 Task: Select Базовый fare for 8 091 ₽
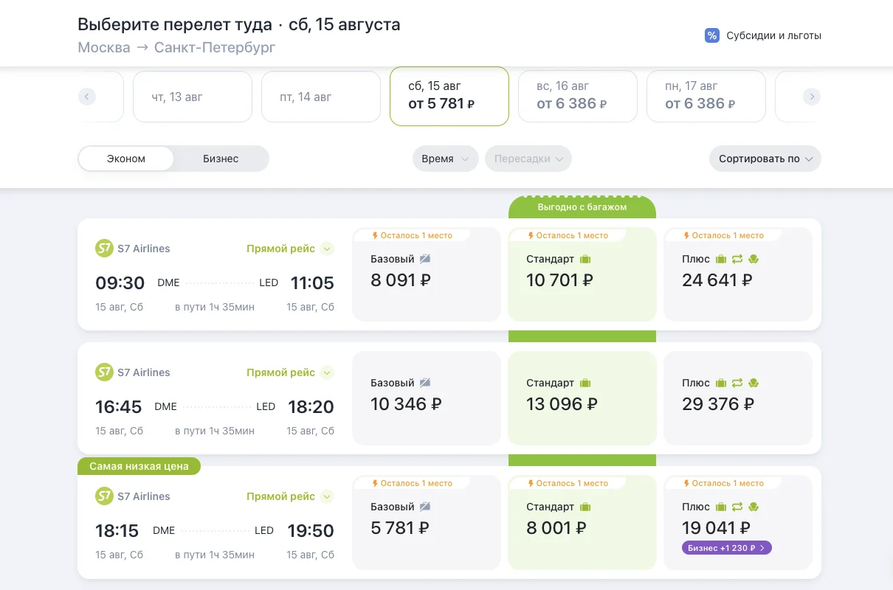click(x=427, y=274)
